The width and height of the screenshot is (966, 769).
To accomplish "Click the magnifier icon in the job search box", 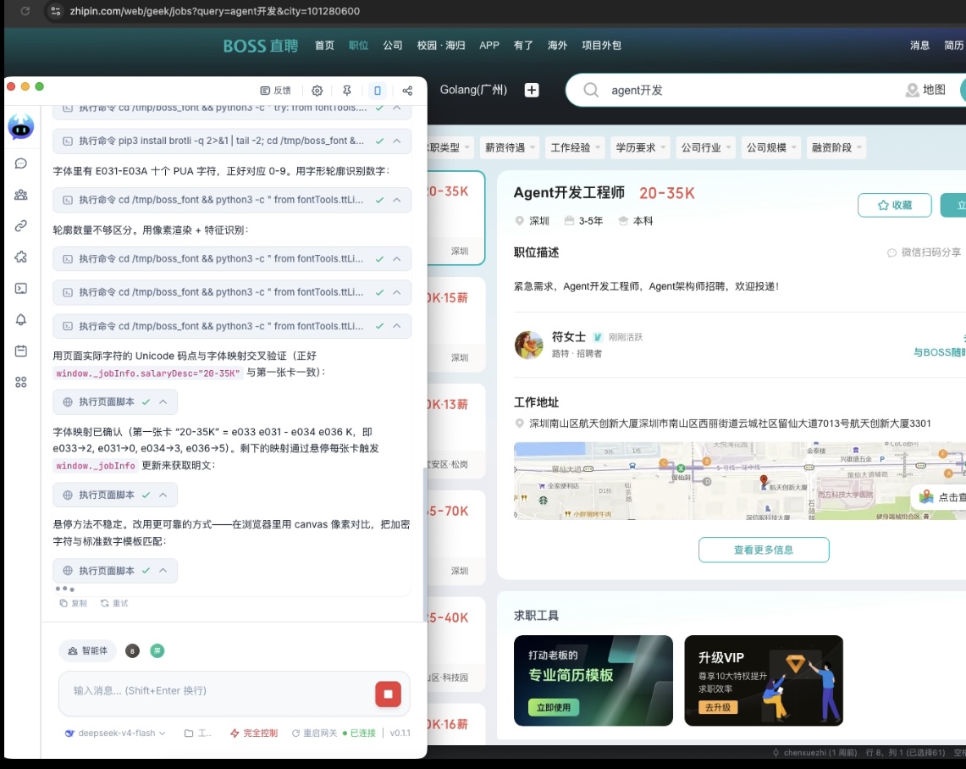I will pos(591,90).
